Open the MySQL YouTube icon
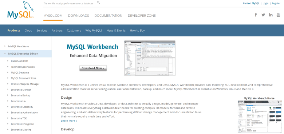This screenshot has height=134, width=284. click(x=278, y=15)
